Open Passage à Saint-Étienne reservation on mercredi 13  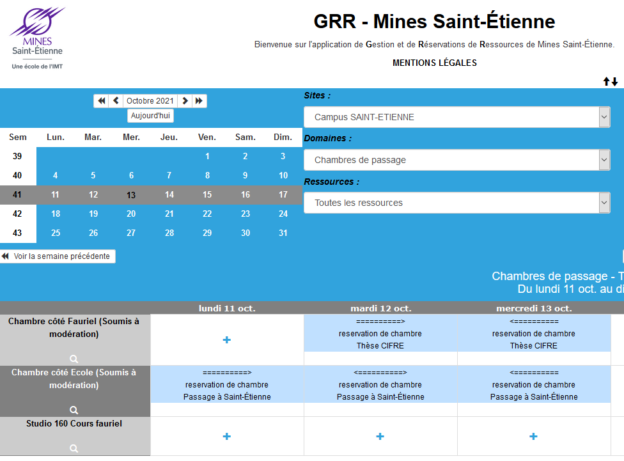coord(534,384)
